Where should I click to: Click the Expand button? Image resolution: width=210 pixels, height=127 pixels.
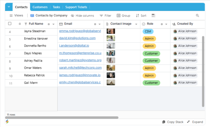click(x=195, y=122)
